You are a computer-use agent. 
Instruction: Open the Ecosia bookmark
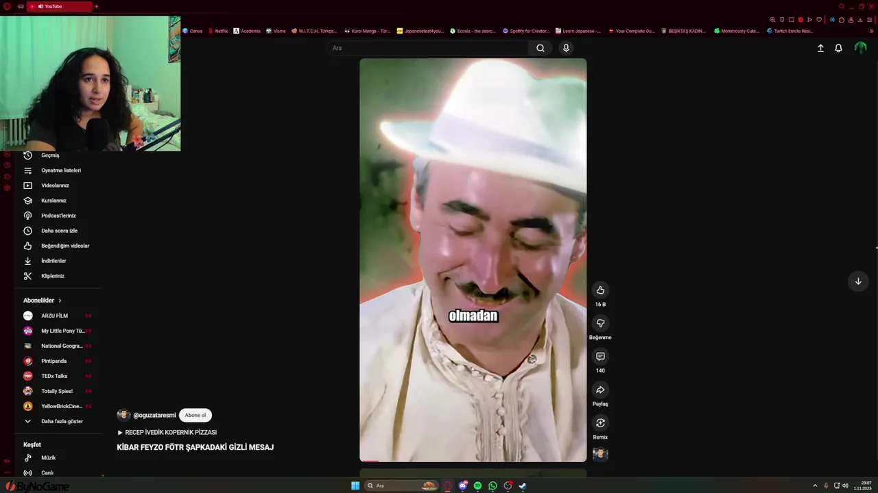click(473, 31)
